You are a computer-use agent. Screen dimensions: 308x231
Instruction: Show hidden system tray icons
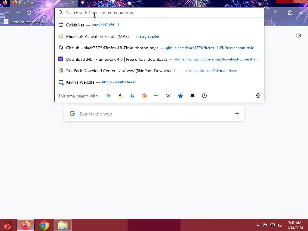(x=258, y=225)
